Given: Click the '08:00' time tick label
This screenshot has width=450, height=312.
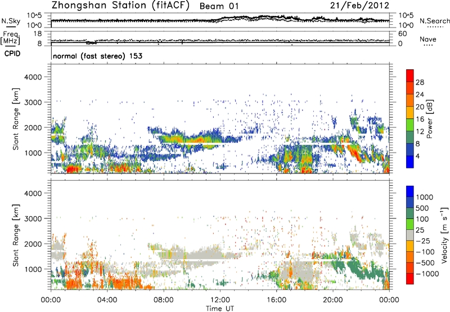Looking at the screenshot, I should click(164, 300).
